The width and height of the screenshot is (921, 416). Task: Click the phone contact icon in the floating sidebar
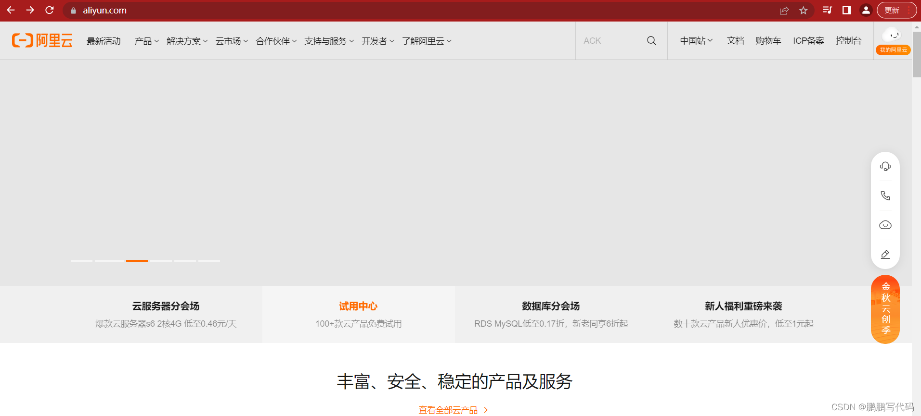click(x=885, y=196)
